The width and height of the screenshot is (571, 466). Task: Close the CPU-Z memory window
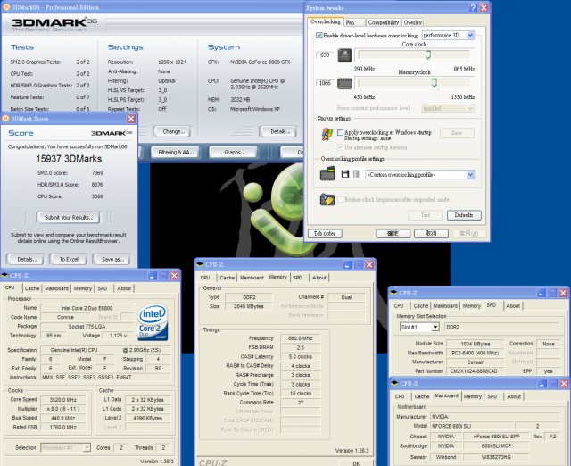click(x=369, y=265)
